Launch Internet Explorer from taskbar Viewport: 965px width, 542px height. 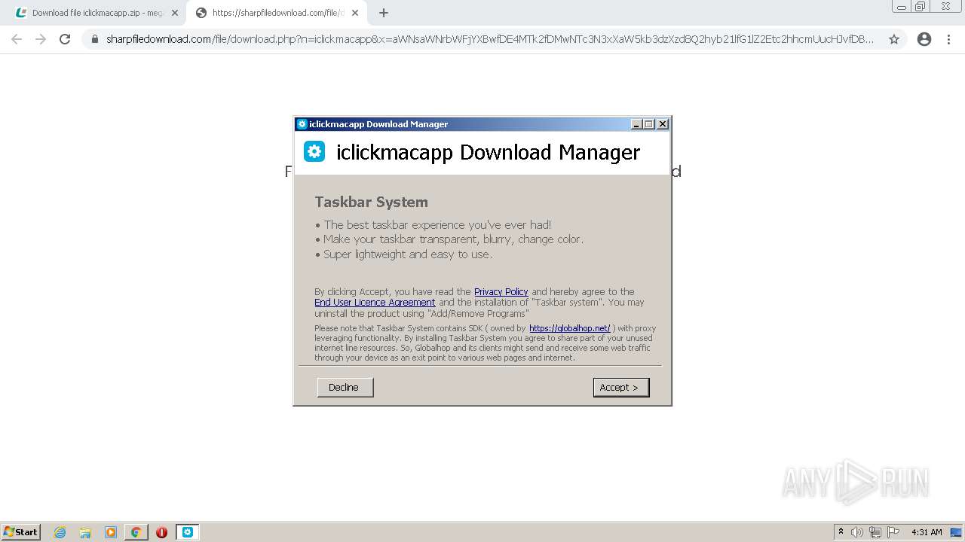coord(60,532)
